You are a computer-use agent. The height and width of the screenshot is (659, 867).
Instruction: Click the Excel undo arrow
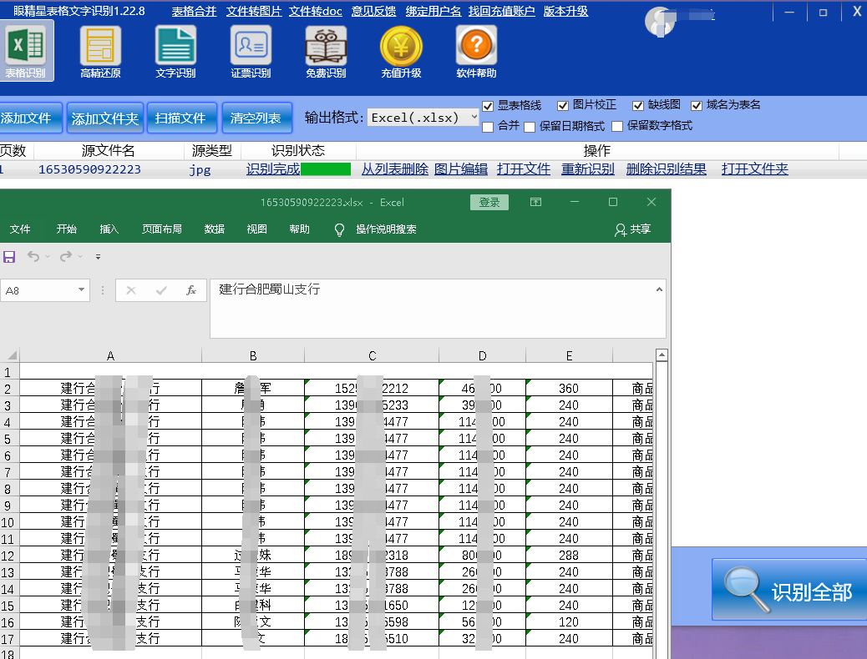pyautogui.click(x=33, y=256)
